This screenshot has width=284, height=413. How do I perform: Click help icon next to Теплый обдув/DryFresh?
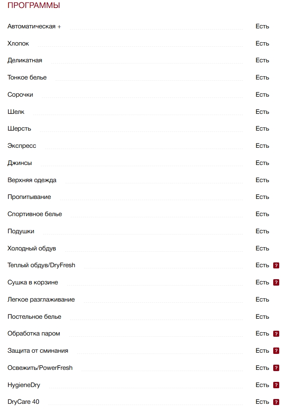pyautogui.click(x=276, y=265)
